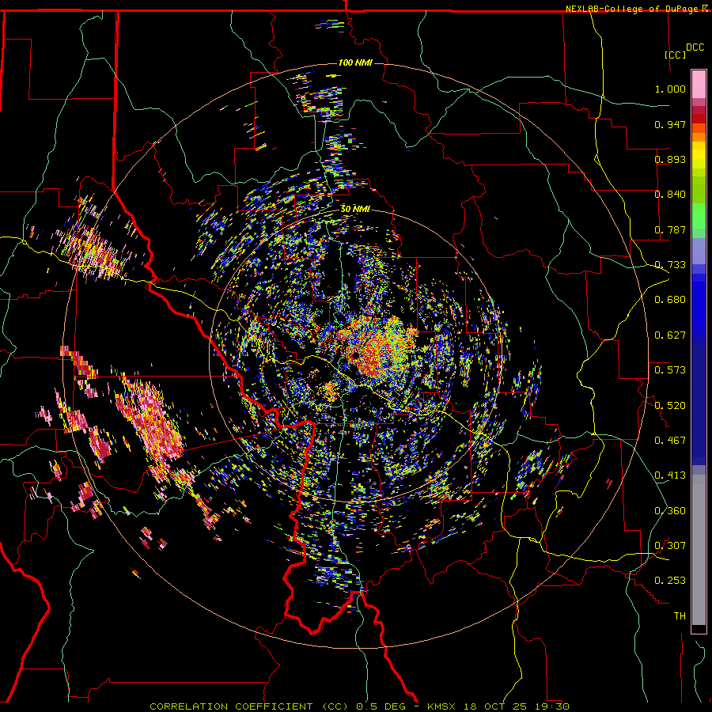This screenshot has height=712, width=712.
Task: Click the 0.733 scale value
Action: [x=670, y=265]
